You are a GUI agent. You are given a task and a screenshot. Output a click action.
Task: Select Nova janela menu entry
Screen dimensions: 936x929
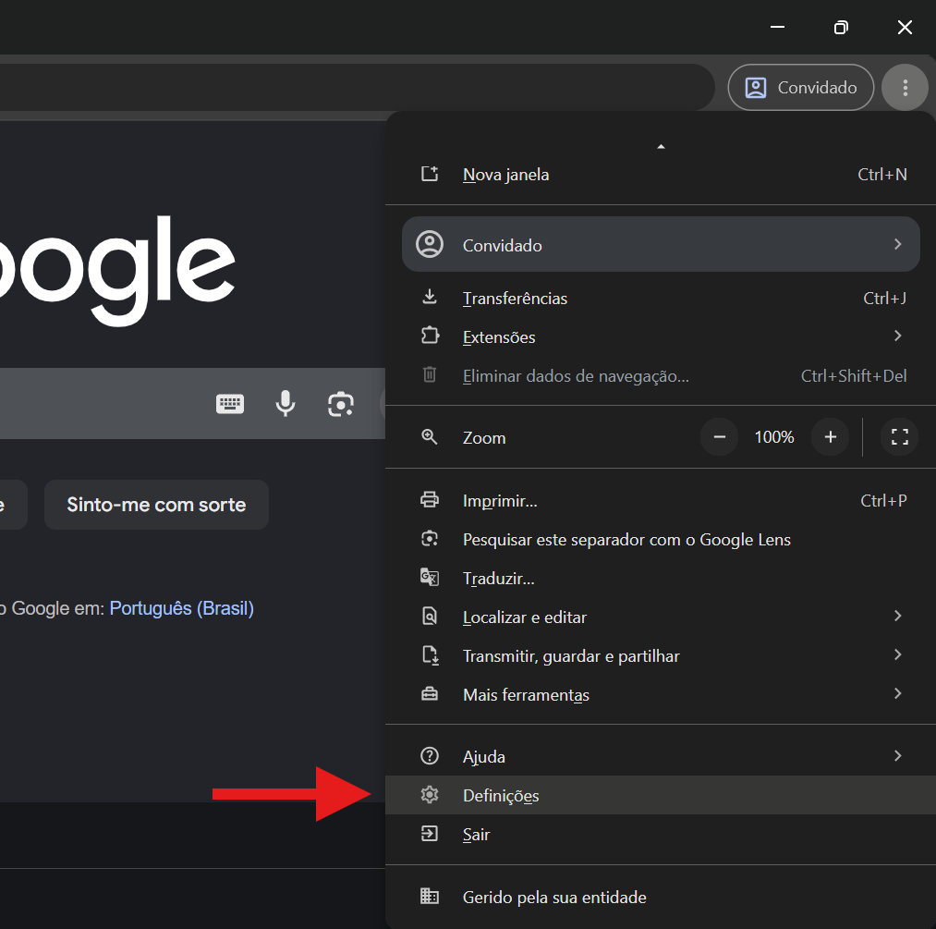coord(661,175)
